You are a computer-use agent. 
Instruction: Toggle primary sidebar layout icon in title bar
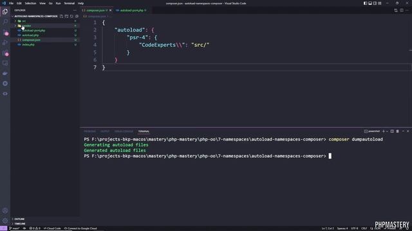coord(365,3)
